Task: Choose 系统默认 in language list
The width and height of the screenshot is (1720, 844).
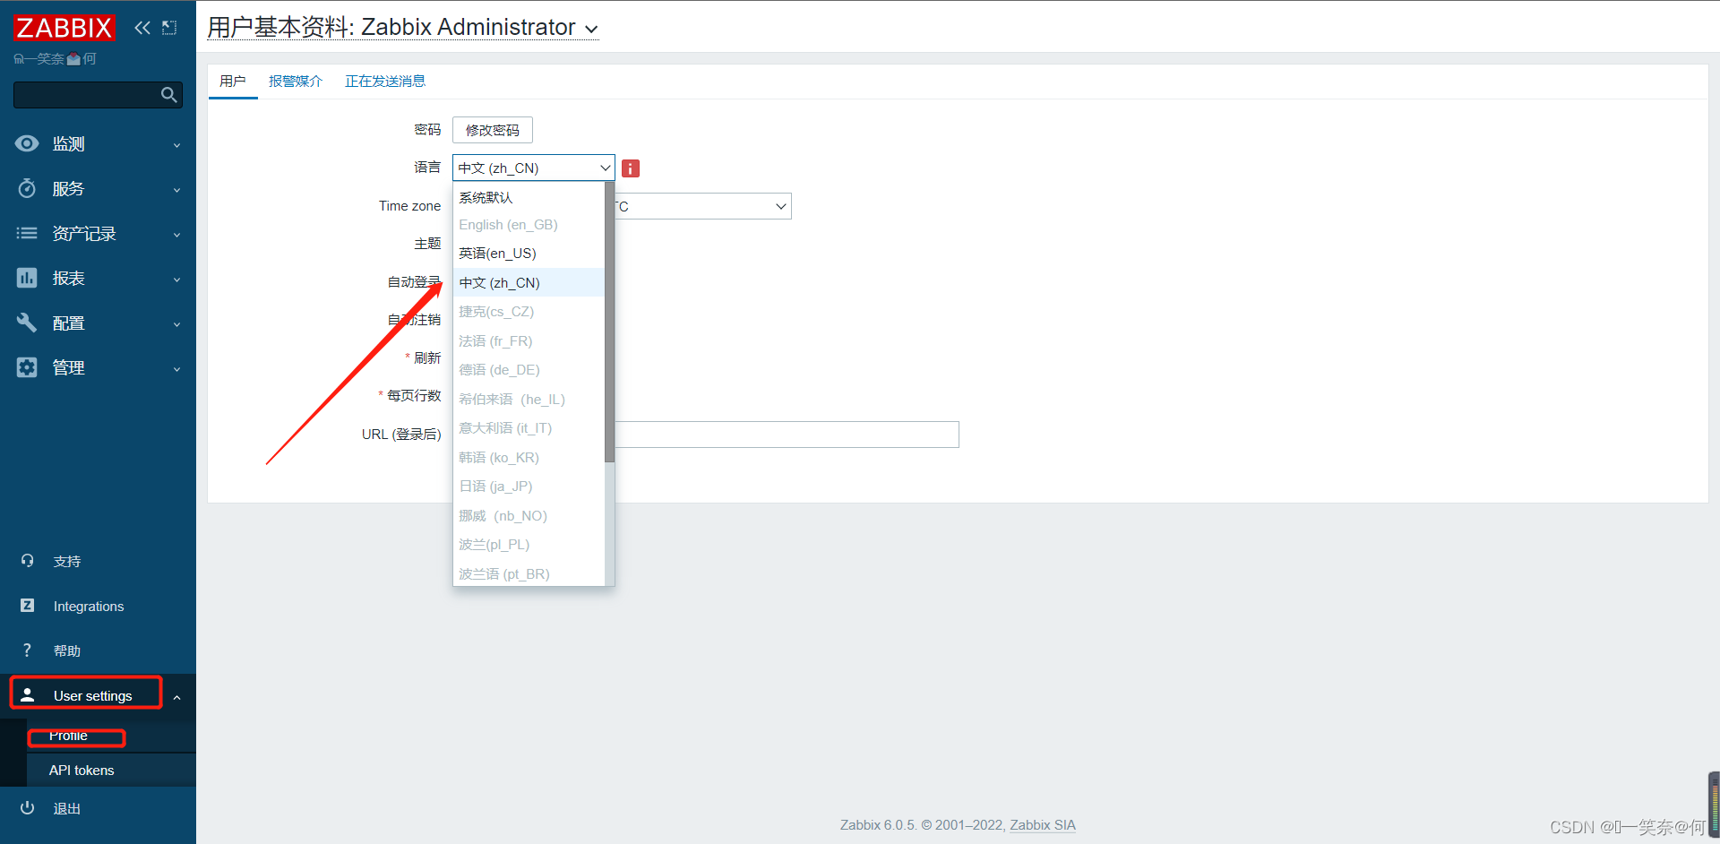Action: coord(529,197)
